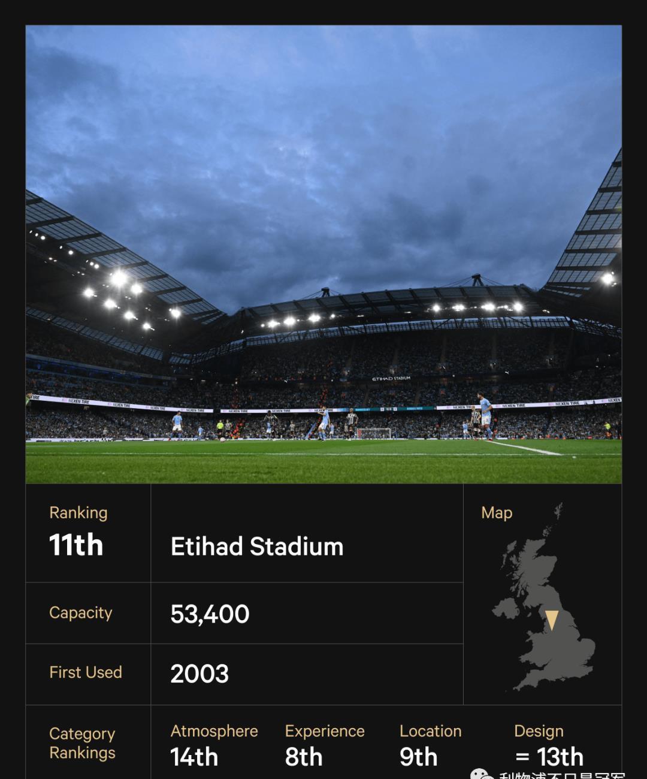The height and width of the screenshot is (779, 647).
Task: Select the Location category heading
Action: coord(431,731)
